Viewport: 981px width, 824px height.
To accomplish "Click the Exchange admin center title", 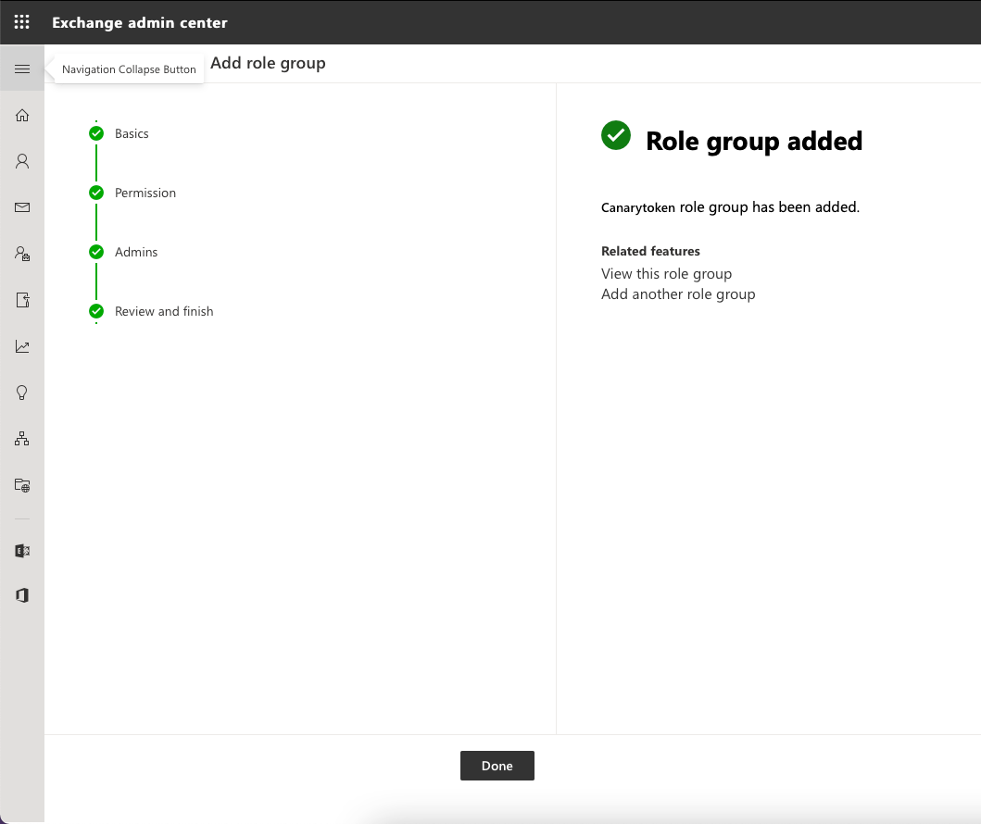I will click(140, 22).
